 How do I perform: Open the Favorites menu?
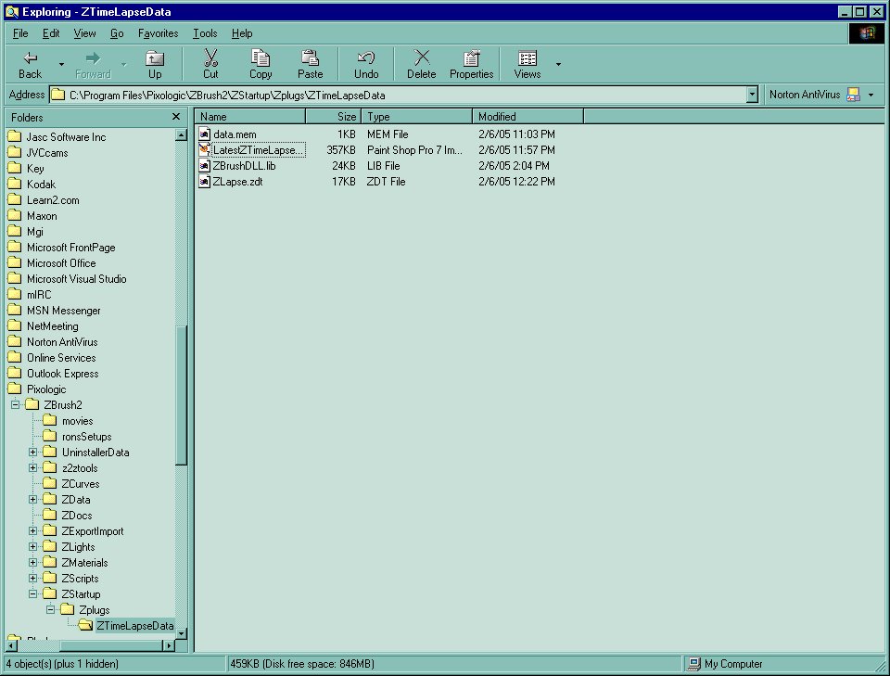pos(158,33)
